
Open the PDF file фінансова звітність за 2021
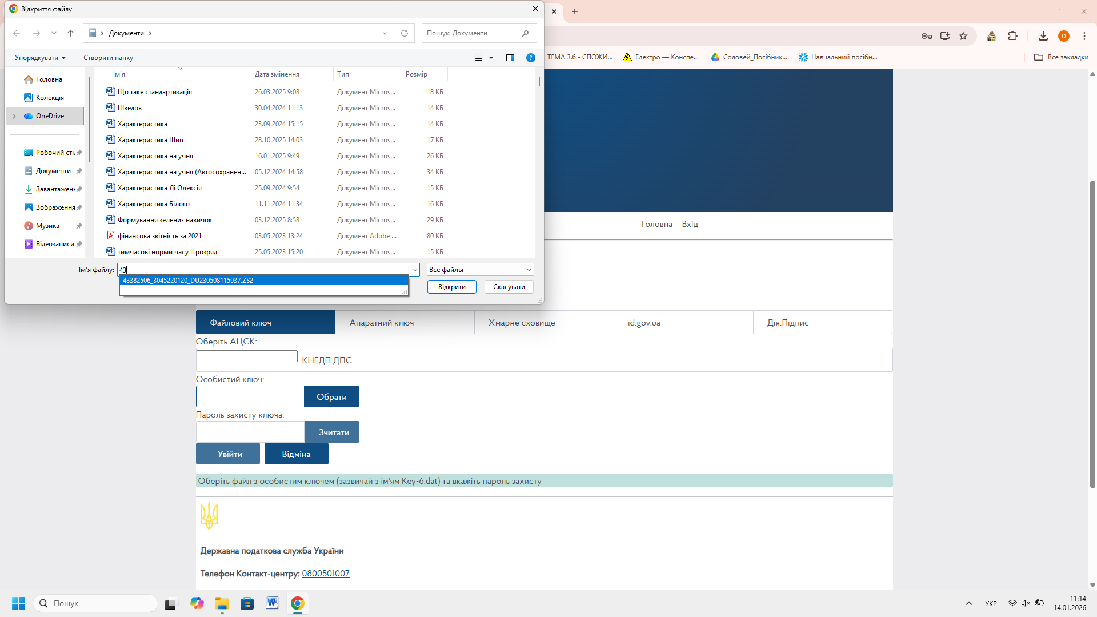click(x=159, y=236)
